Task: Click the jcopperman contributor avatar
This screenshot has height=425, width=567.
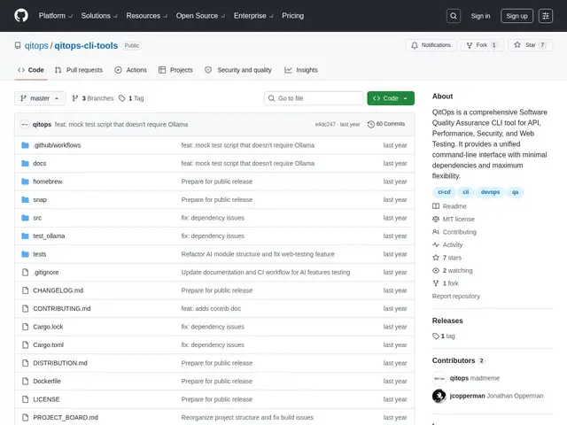Action: coord(439,396)
